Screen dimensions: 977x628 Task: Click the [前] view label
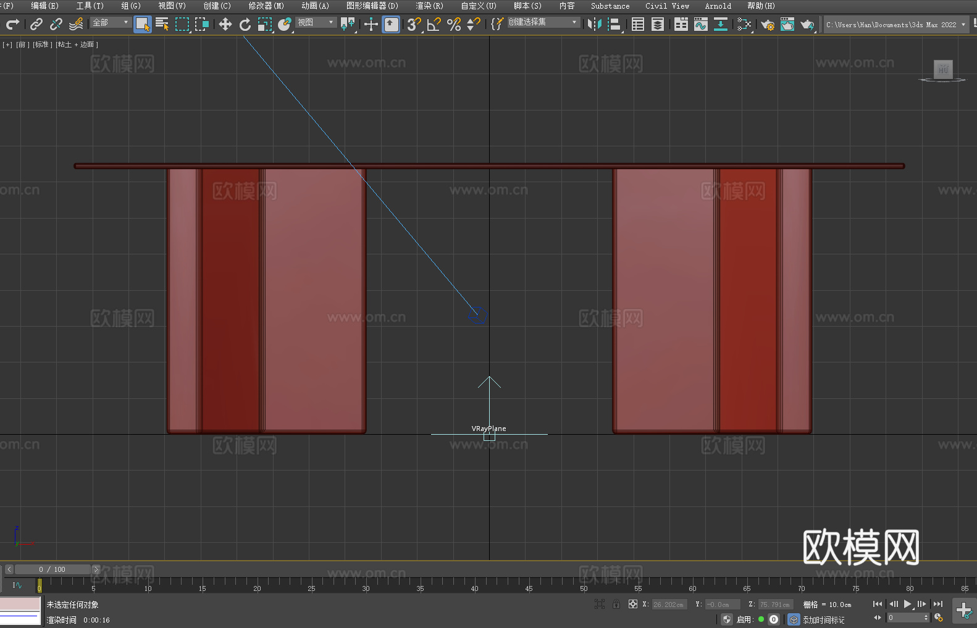[22, 44]
